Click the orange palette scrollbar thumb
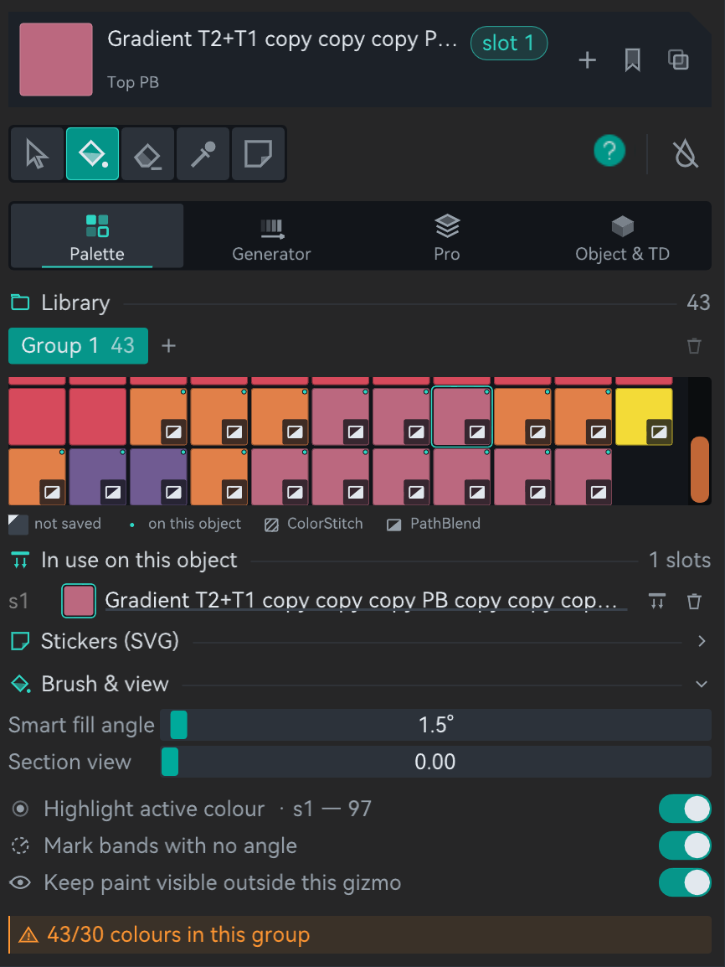The image size is (725, 967). (x=700, y=469)
